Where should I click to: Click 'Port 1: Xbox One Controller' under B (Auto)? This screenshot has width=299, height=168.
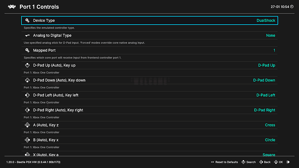(41, 147)
